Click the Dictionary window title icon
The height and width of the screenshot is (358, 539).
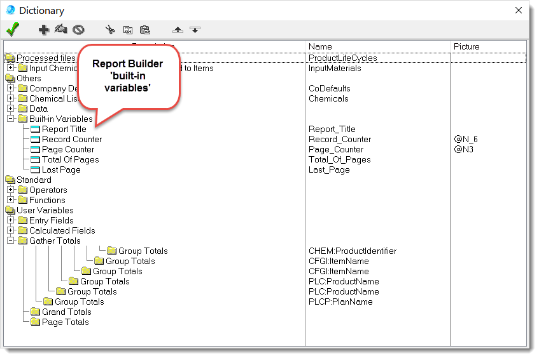pos(11,10)
